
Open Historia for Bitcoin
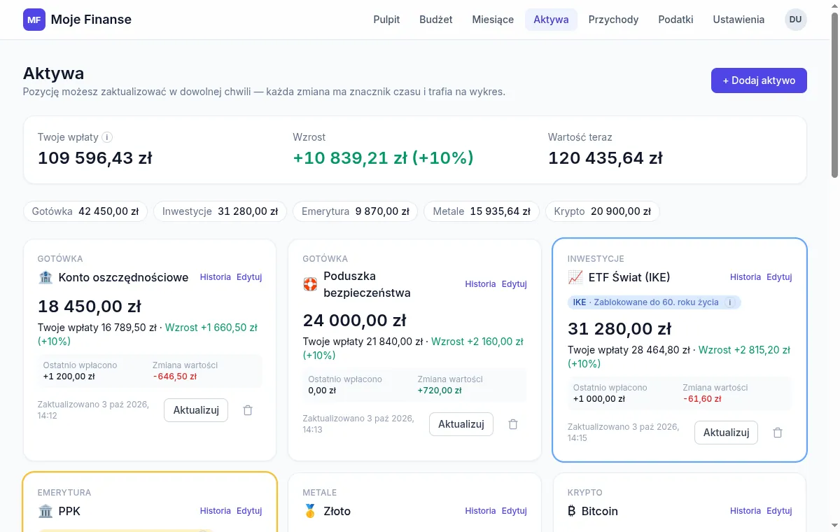[745, 511]
